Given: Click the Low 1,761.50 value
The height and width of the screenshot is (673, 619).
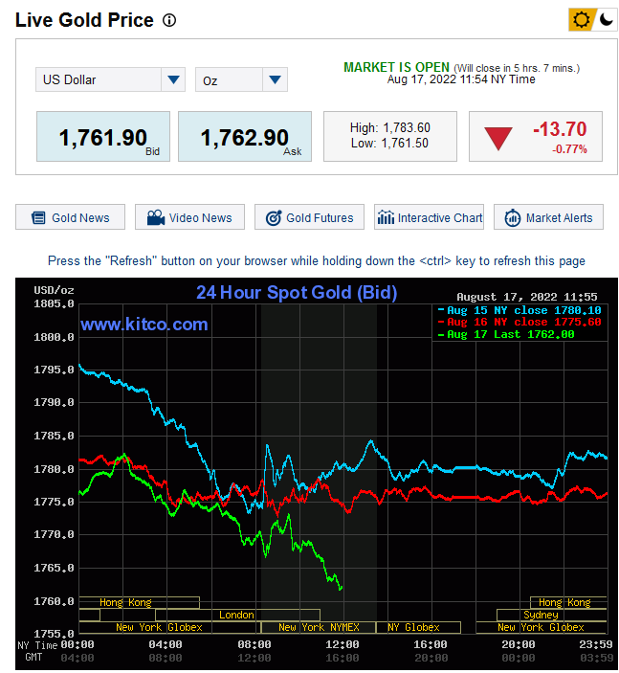Looking at the screenshot, I should [x=390, y=144].
